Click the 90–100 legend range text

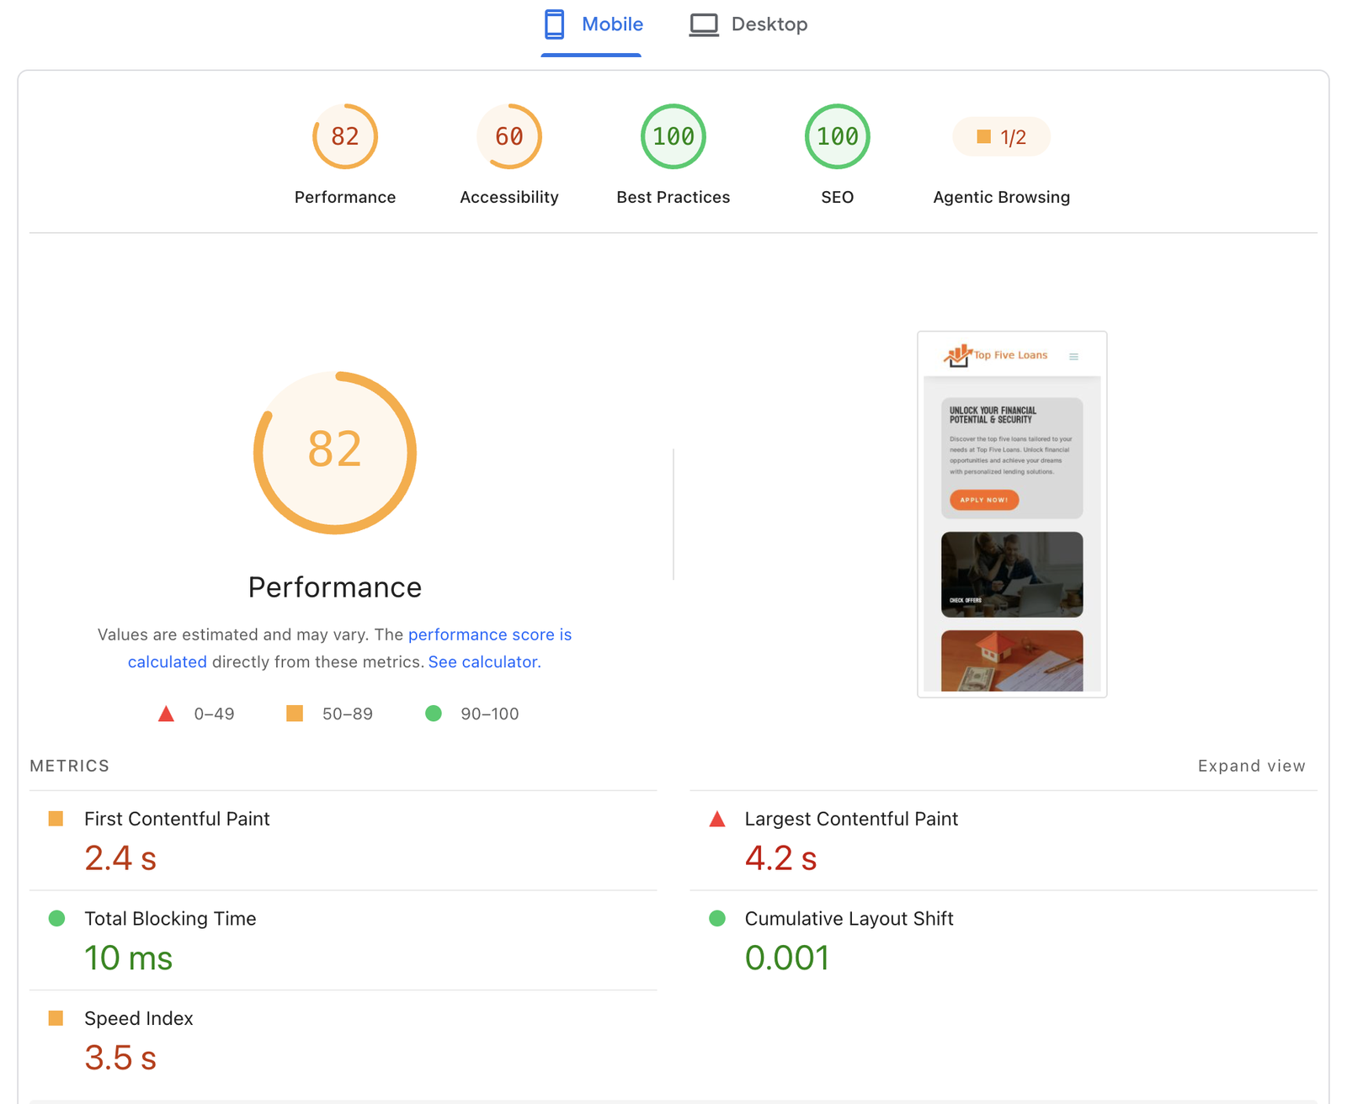click(x=490, y=714)
